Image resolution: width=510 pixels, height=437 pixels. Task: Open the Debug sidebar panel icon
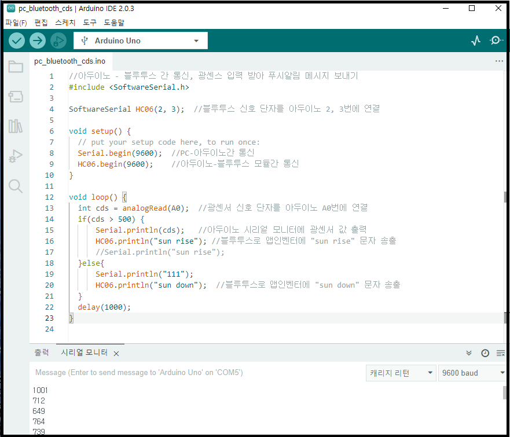coord(16,156)
